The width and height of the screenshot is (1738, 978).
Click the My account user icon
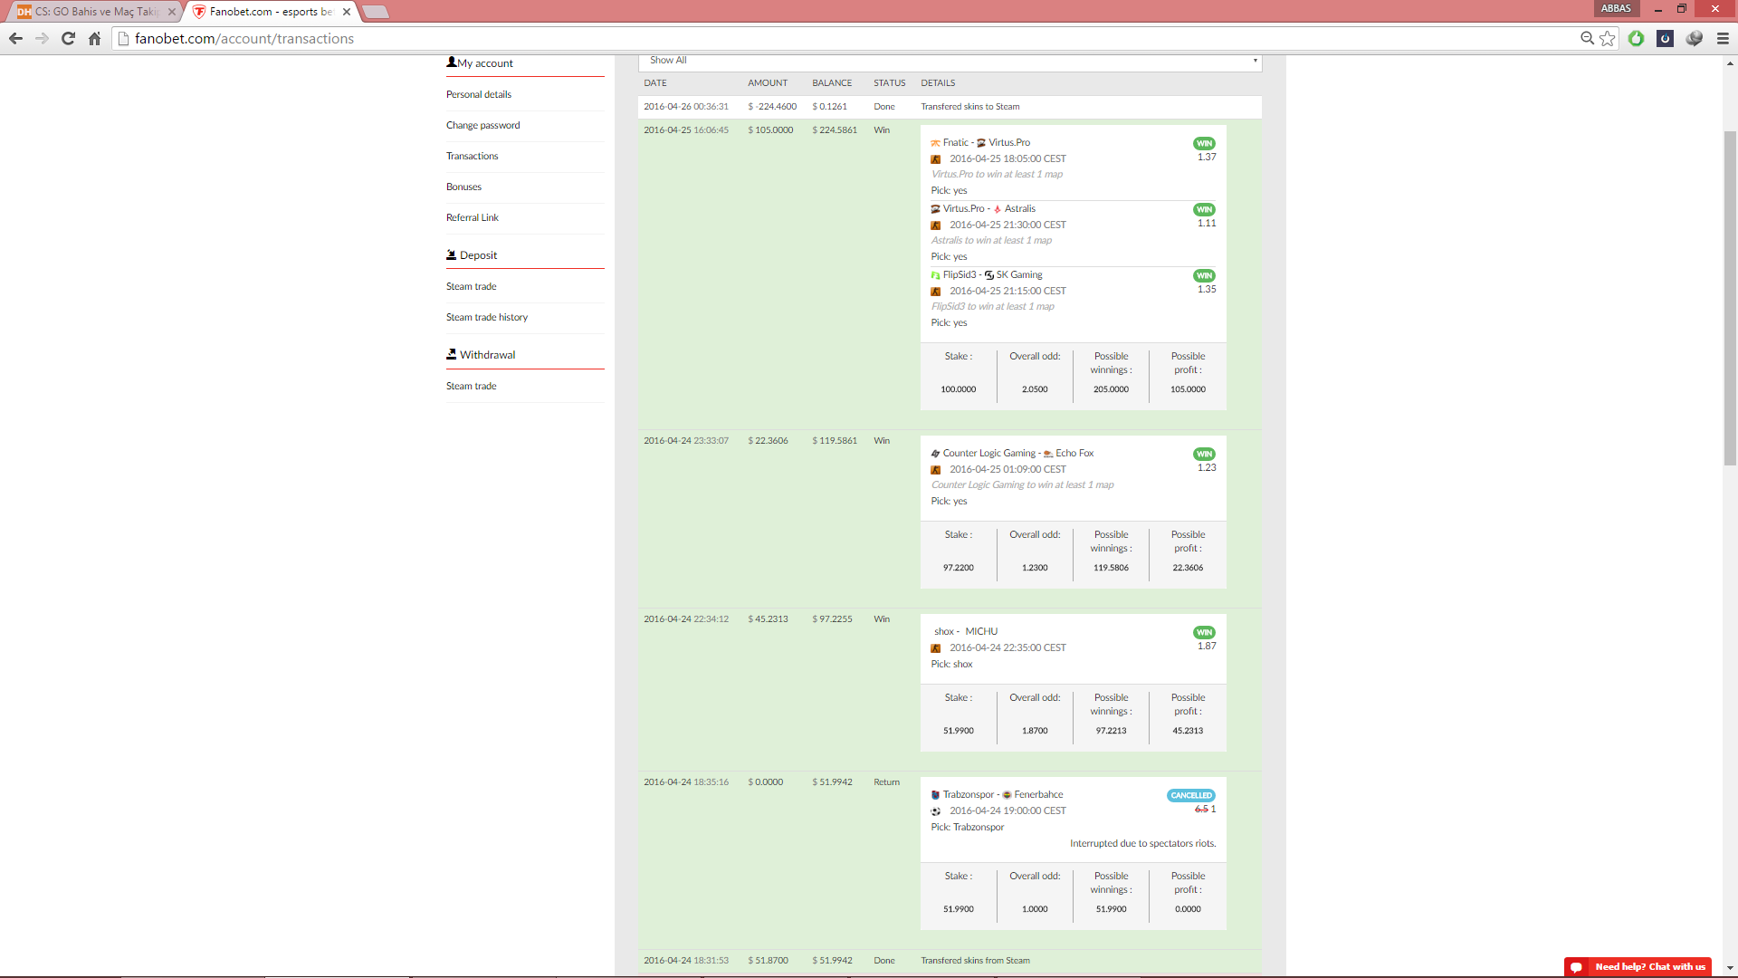[451, 62]
